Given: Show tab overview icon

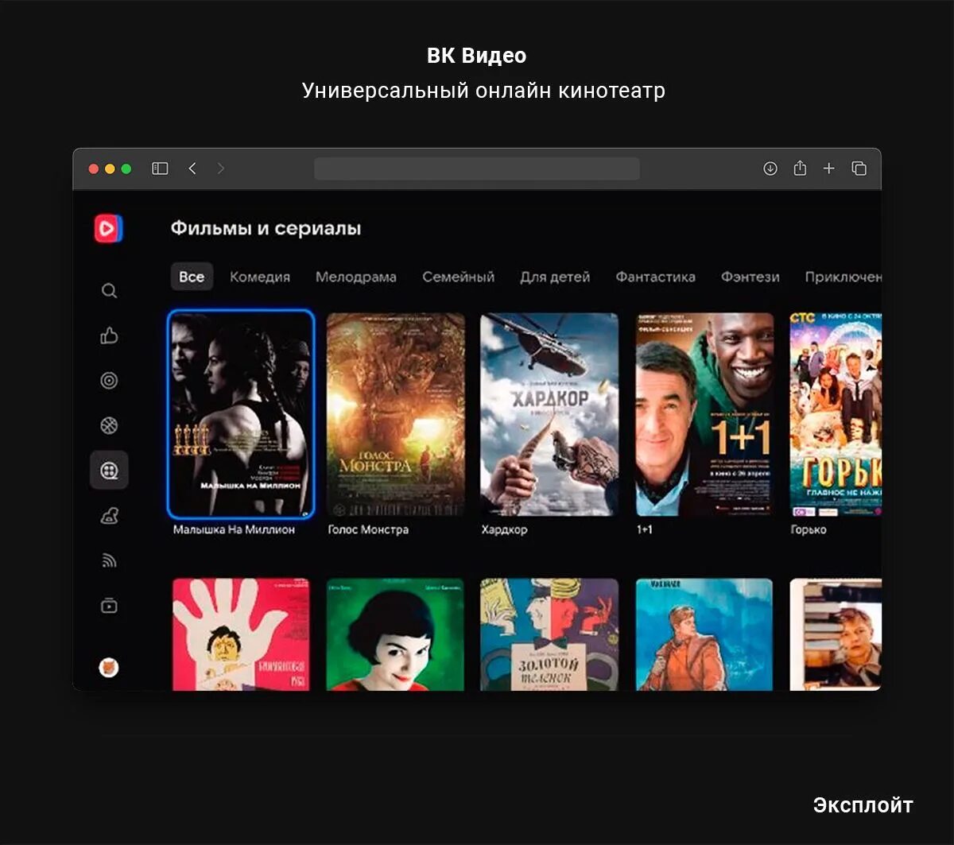Looking at the screenshot, I should pyautogui.click(x=859, y=169).
